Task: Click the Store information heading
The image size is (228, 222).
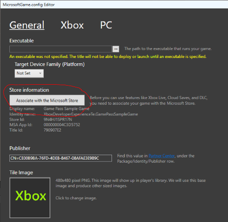Action: pos(29,90)
